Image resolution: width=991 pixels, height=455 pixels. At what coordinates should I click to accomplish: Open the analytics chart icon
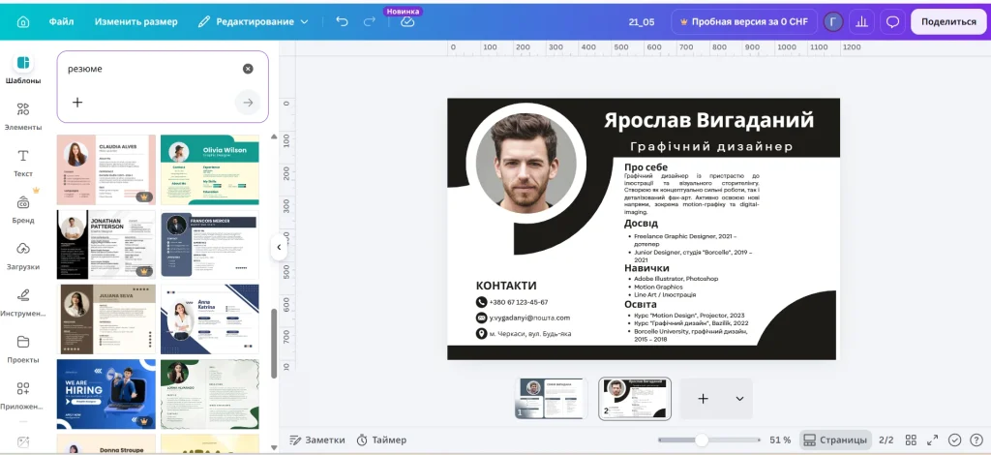tap(861, 21)
